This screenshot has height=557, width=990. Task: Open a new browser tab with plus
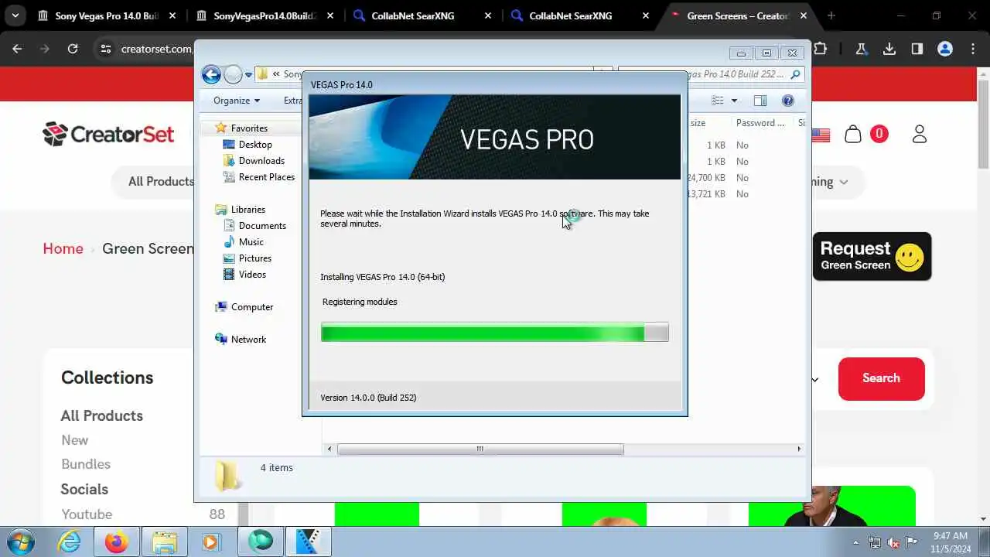pyautogui.click(x=831, y=15)
